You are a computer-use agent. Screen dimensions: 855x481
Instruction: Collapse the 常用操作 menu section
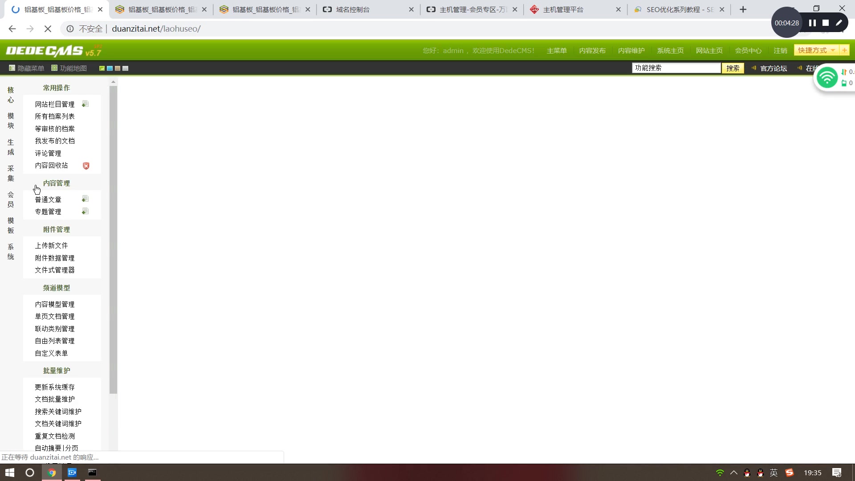coord(57,88)
